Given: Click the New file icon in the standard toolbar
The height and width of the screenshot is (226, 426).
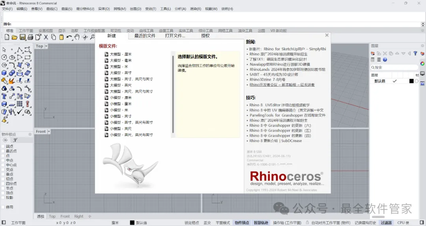Looking at the screenshot, I should click(x=7, y=37).
